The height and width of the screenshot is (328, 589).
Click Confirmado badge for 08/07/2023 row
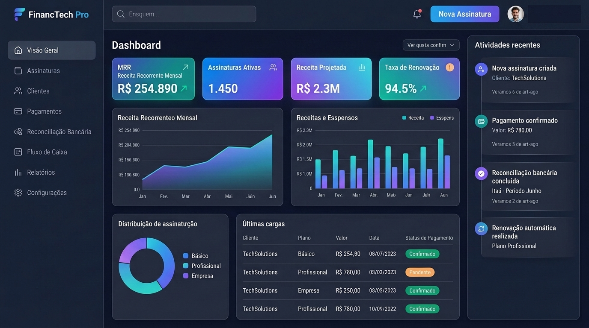pyautogui.click(x=422, y=254)
